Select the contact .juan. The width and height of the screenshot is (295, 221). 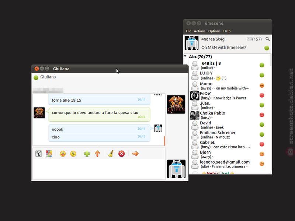pos(228,105)
